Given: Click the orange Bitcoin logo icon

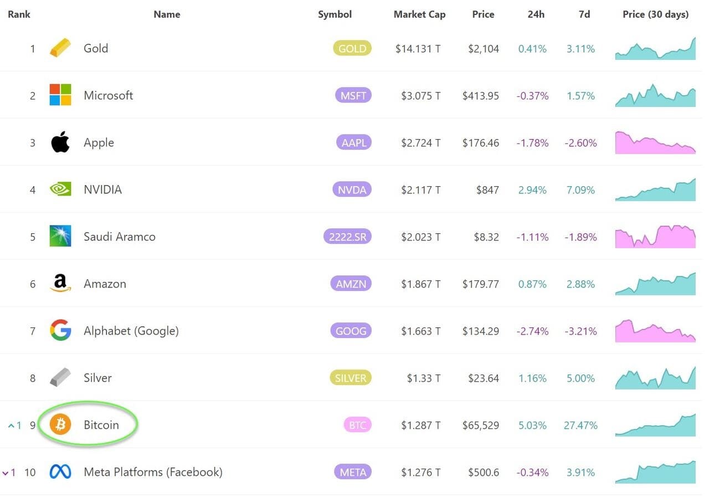Looking at the screenshot, I should pyautogui.click(x=60, y=425).
